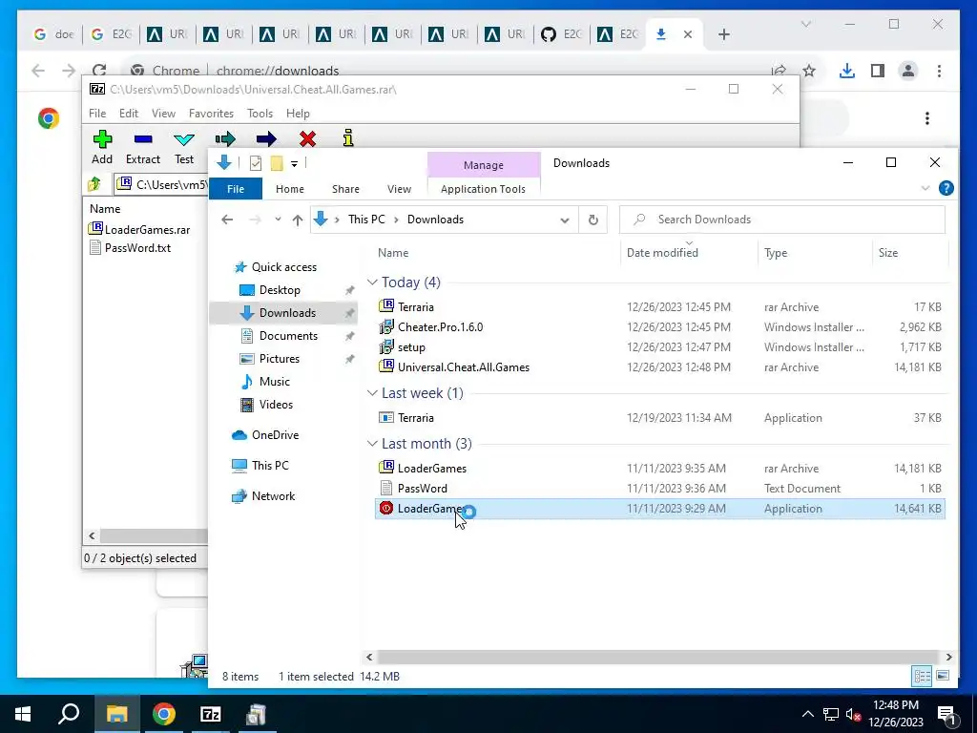Image resolution: width=977 pixels, height=733 pixels.
Task: Open the File menu in 7-Zip
Action: pyautogui.click(x=97, y=114)
